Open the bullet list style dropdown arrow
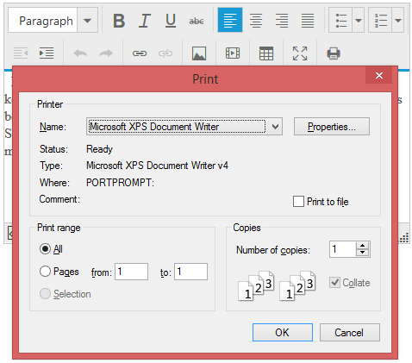Image resolution: width=412 pixels, height=363 pixels. [359, 21]
